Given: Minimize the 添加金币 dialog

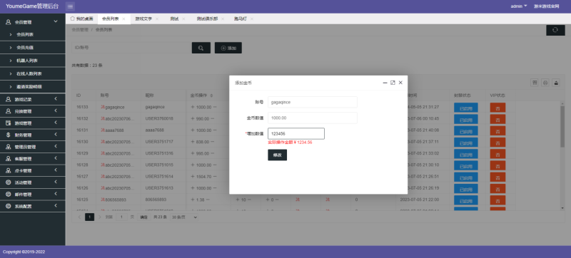Looking at the screenshot, I should click(x=385, y=83).
